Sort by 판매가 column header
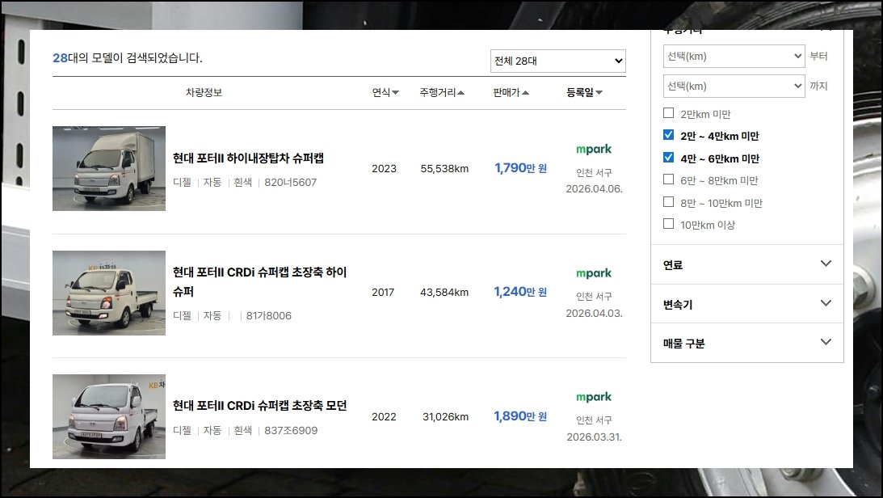Viewport: 883px width, 498px height. tap(511, 92)
